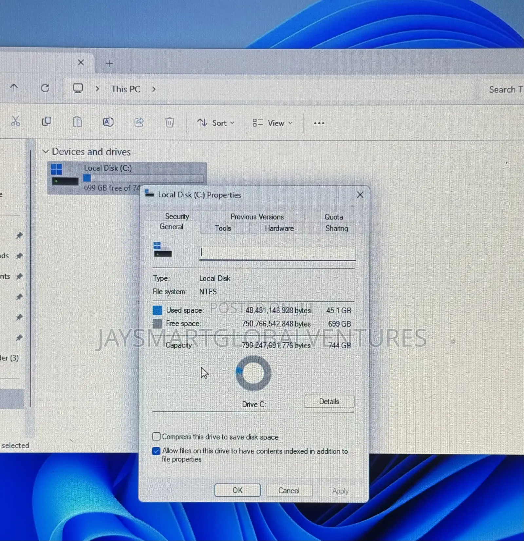Click the Apply button in Properties
Screen dimensions: 524x541
[x=340, y=491]
